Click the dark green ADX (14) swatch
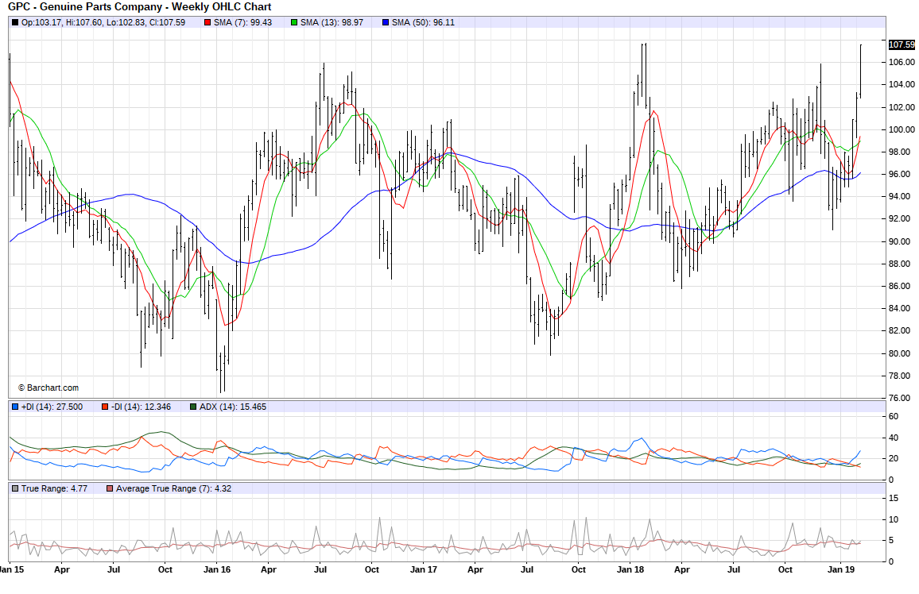This screenshot has width=919, height=594. pos(193,407)
